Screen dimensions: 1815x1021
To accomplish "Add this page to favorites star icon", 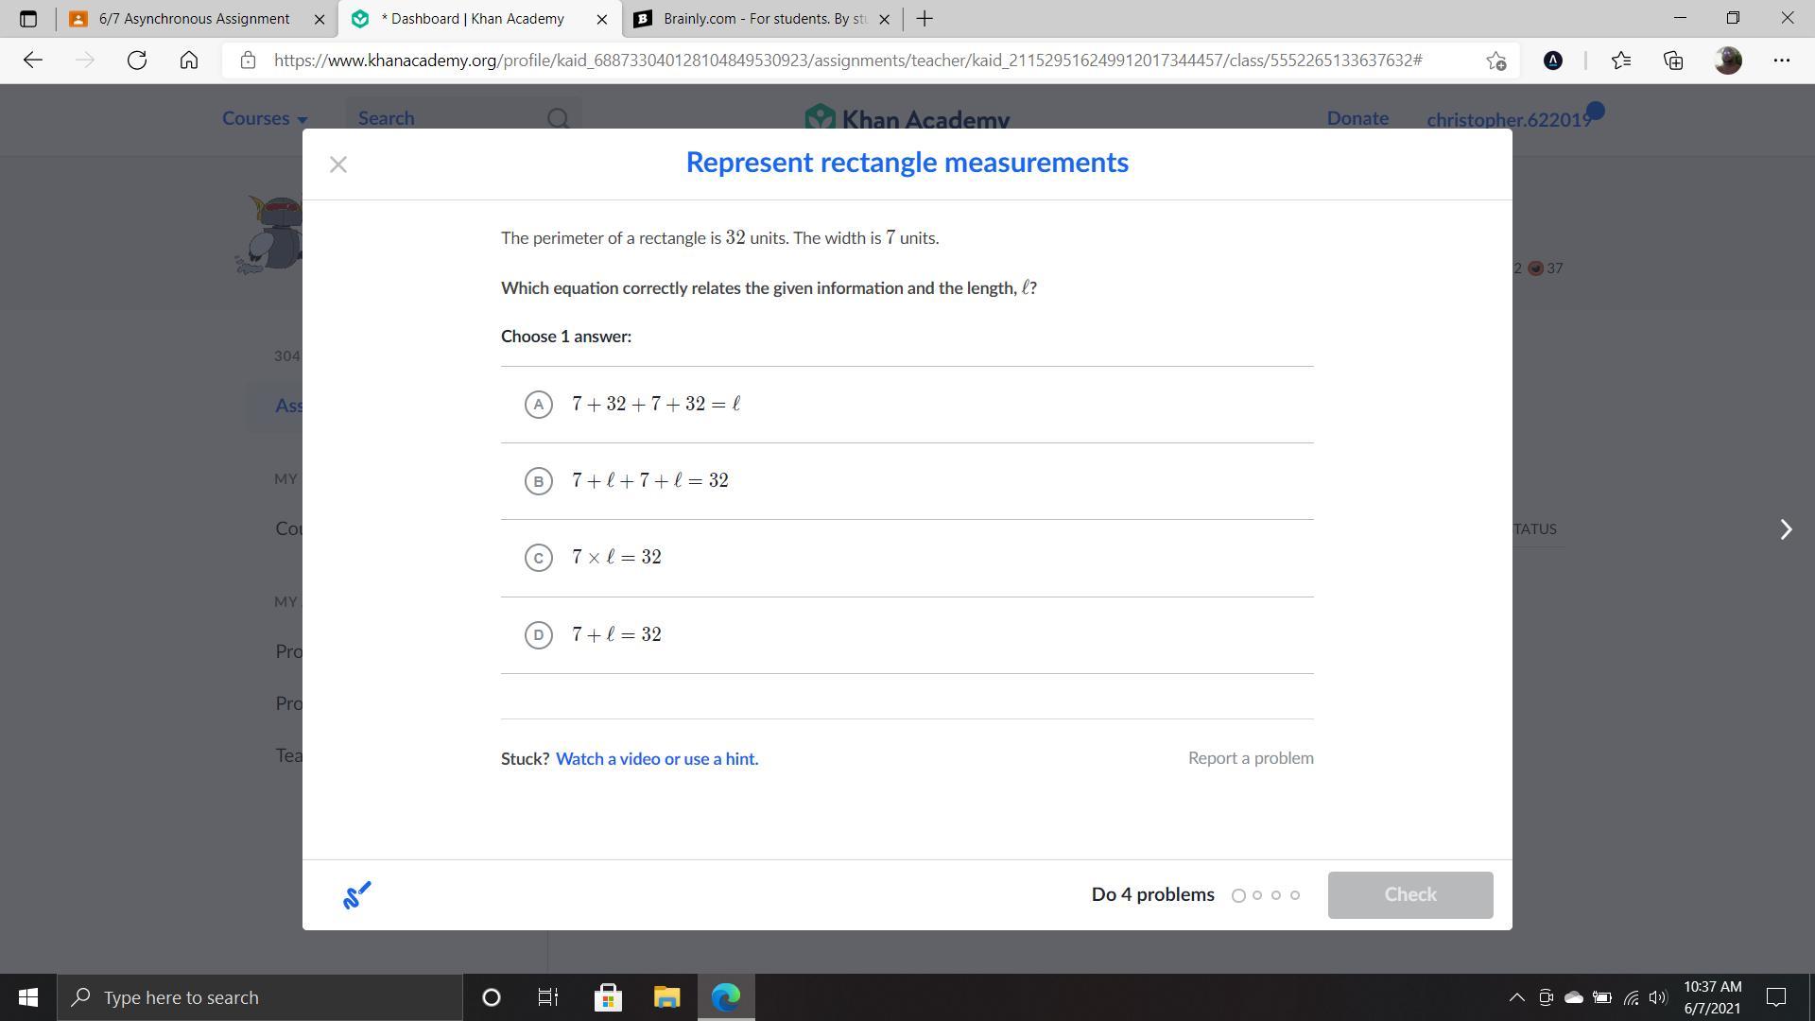I will click(1495, 61).
